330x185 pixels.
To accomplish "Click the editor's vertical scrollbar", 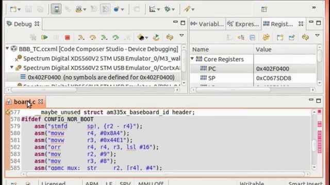I will click(x=314, y=145).
